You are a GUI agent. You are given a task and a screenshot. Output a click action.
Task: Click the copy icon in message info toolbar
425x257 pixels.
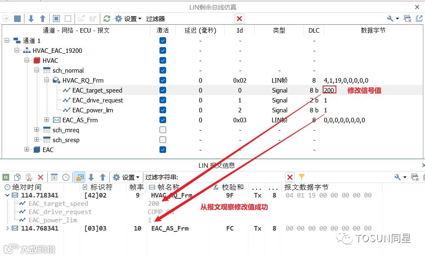[x=17, y=177]
